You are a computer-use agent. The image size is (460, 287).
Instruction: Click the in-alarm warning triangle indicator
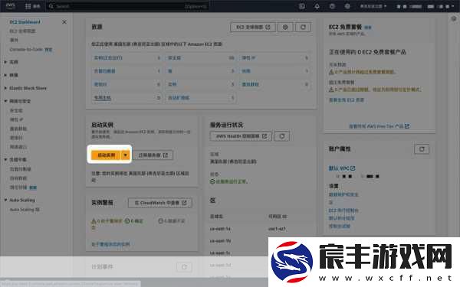coord(94,221)
